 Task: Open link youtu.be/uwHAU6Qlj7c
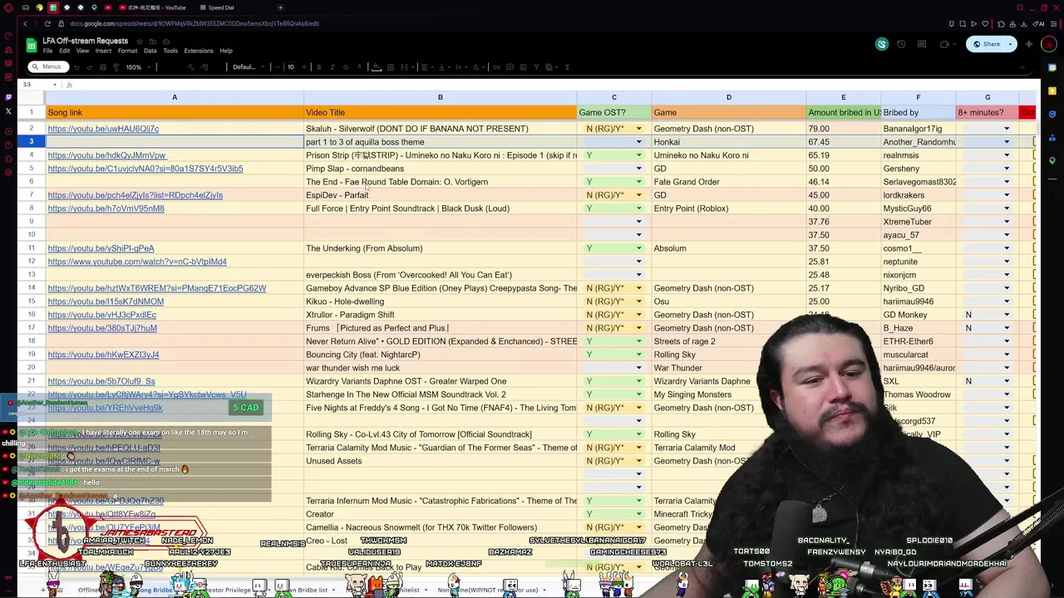click(x=103, y=129)
